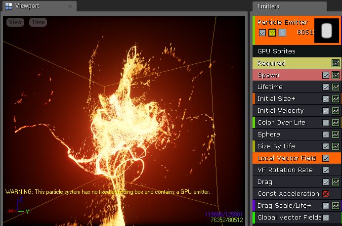Click the yellow bounding box warning text

point(108,192)
